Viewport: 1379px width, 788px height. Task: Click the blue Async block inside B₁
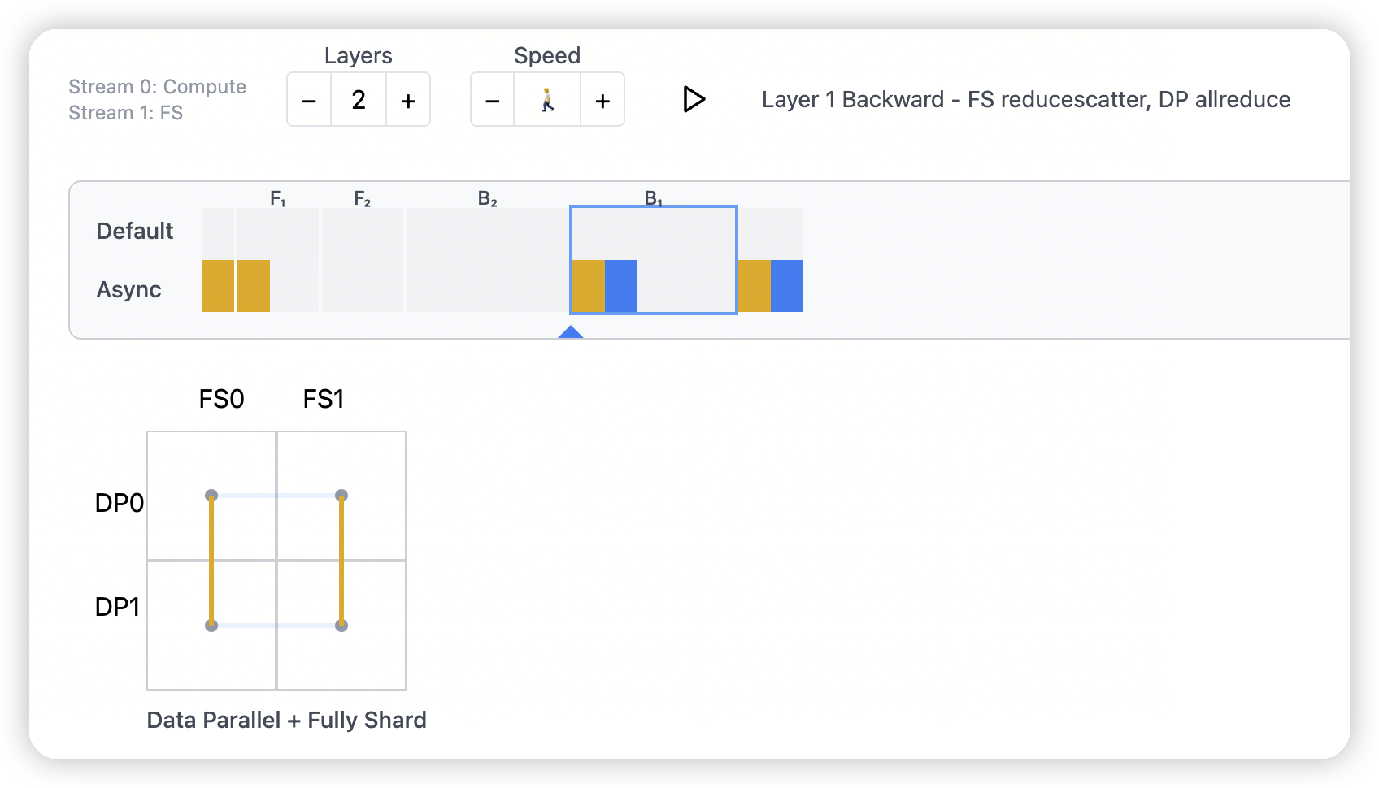pos(621,286)
